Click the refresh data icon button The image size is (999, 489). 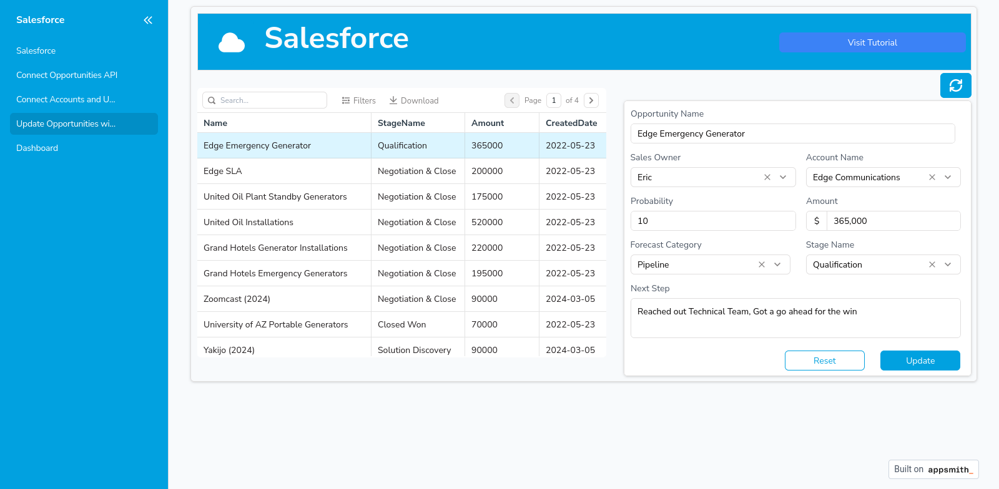[955, 85]
